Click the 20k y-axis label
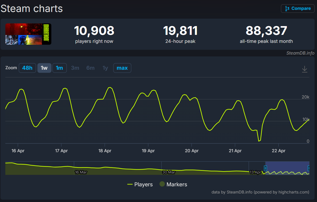The width and height of the screenshot is (317, 202). click(x=306, y=97)
